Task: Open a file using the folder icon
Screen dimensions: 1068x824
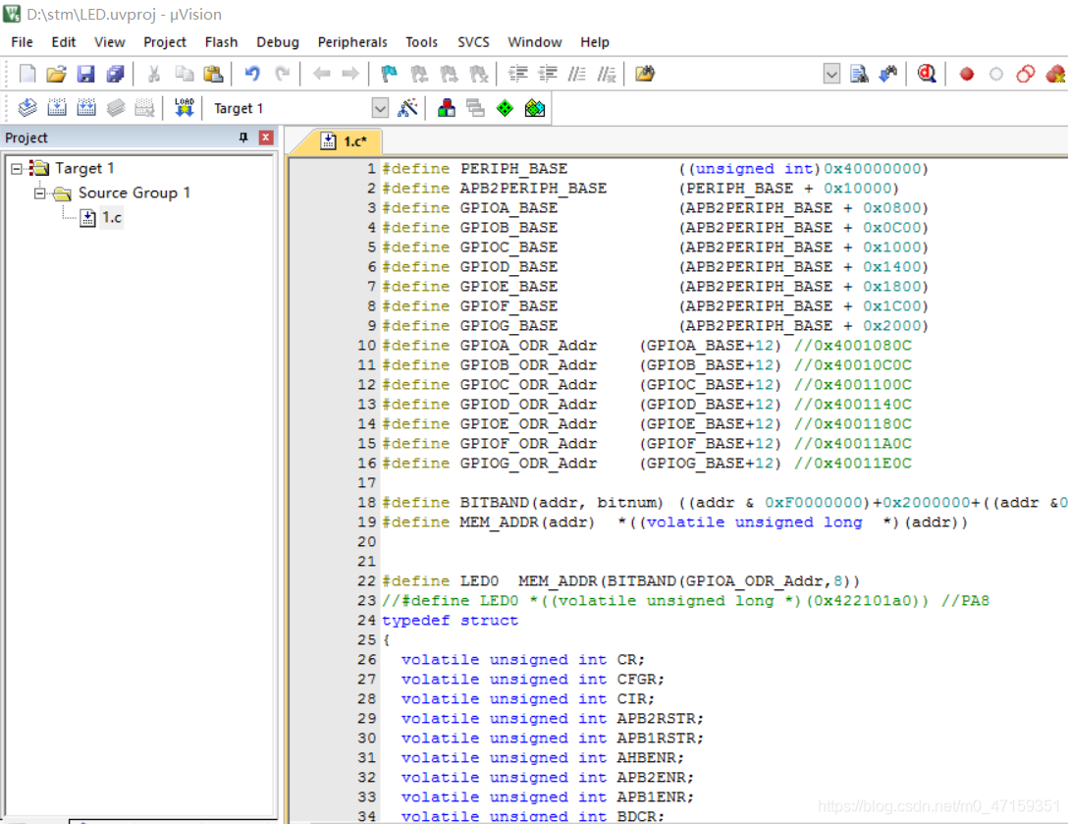Action: (57, 74)
